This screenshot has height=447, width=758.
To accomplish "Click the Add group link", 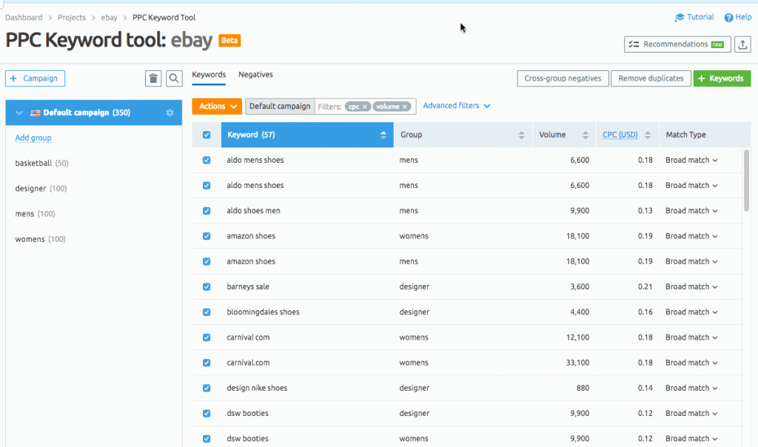I will click(33, 138).
